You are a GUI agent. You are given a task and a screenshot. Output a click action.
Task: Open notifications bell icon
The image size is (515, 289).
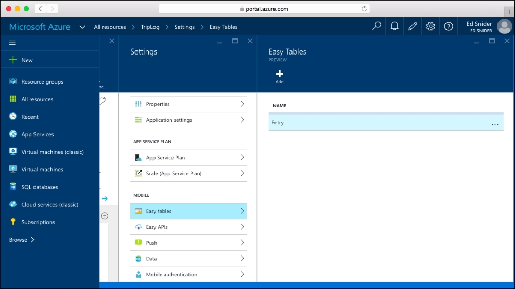pyautogui.click(x=394, y=26)
